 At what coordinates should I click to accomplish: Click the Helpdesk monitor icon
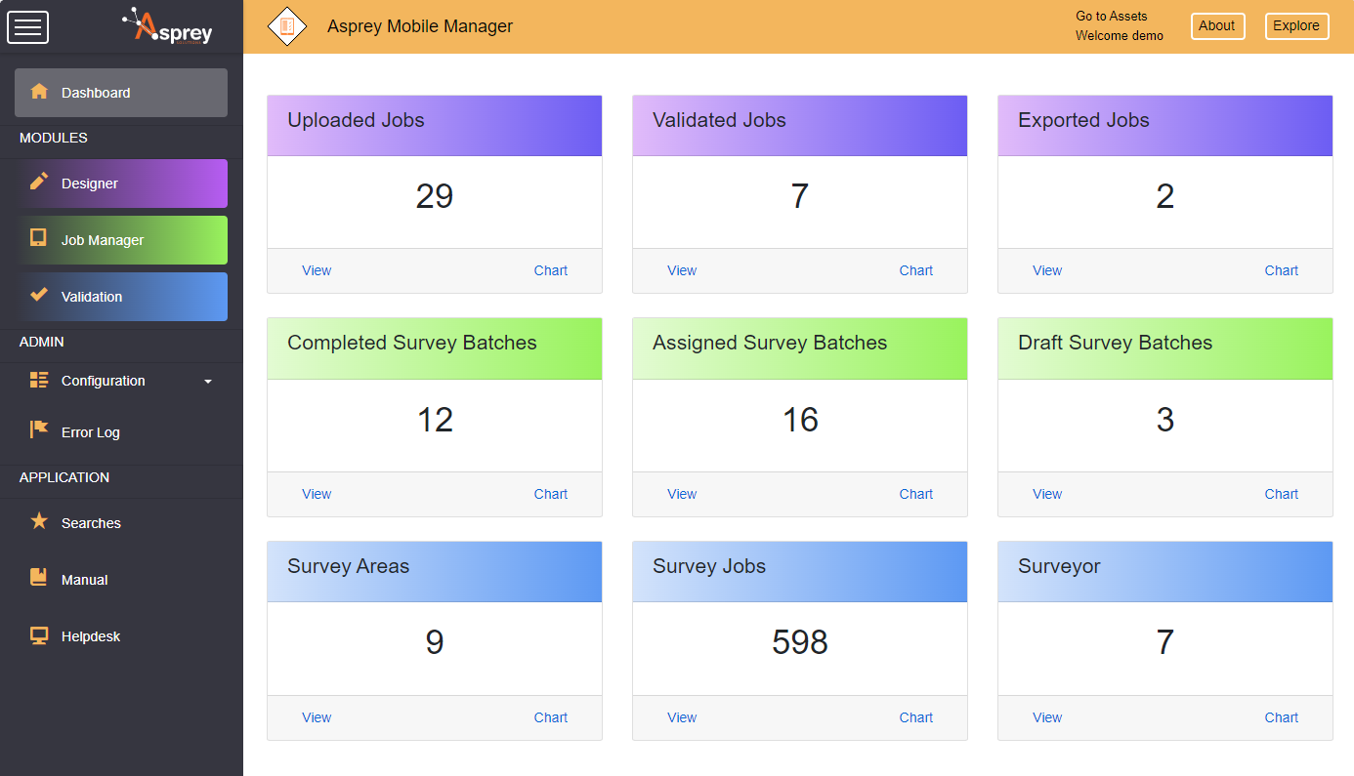point(39,635)
